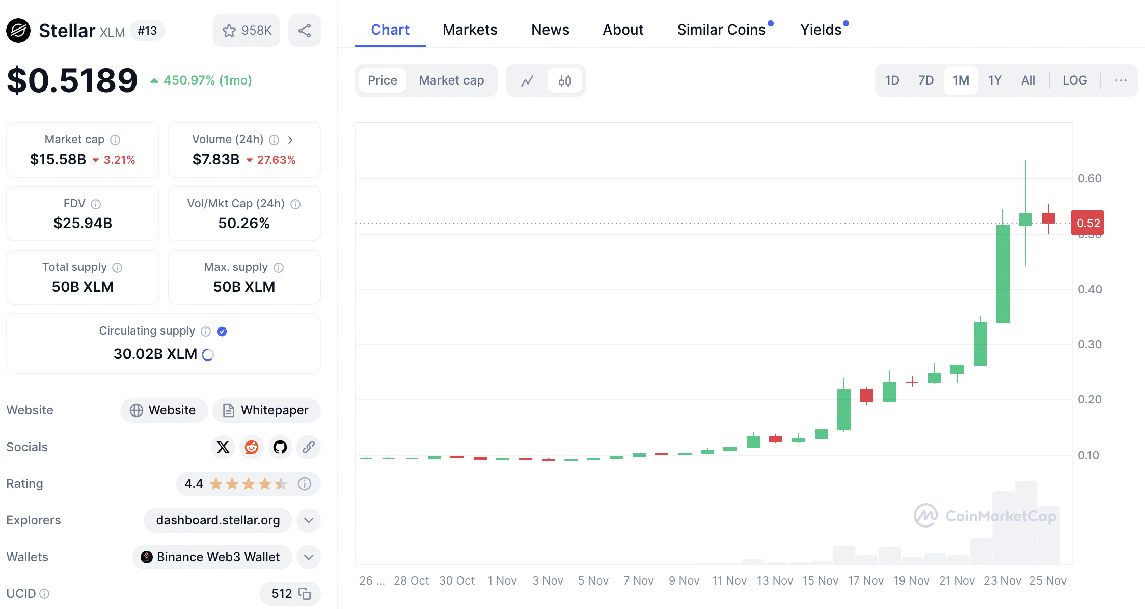
Task: Open the Website link button
Action: tap(164, 410)
